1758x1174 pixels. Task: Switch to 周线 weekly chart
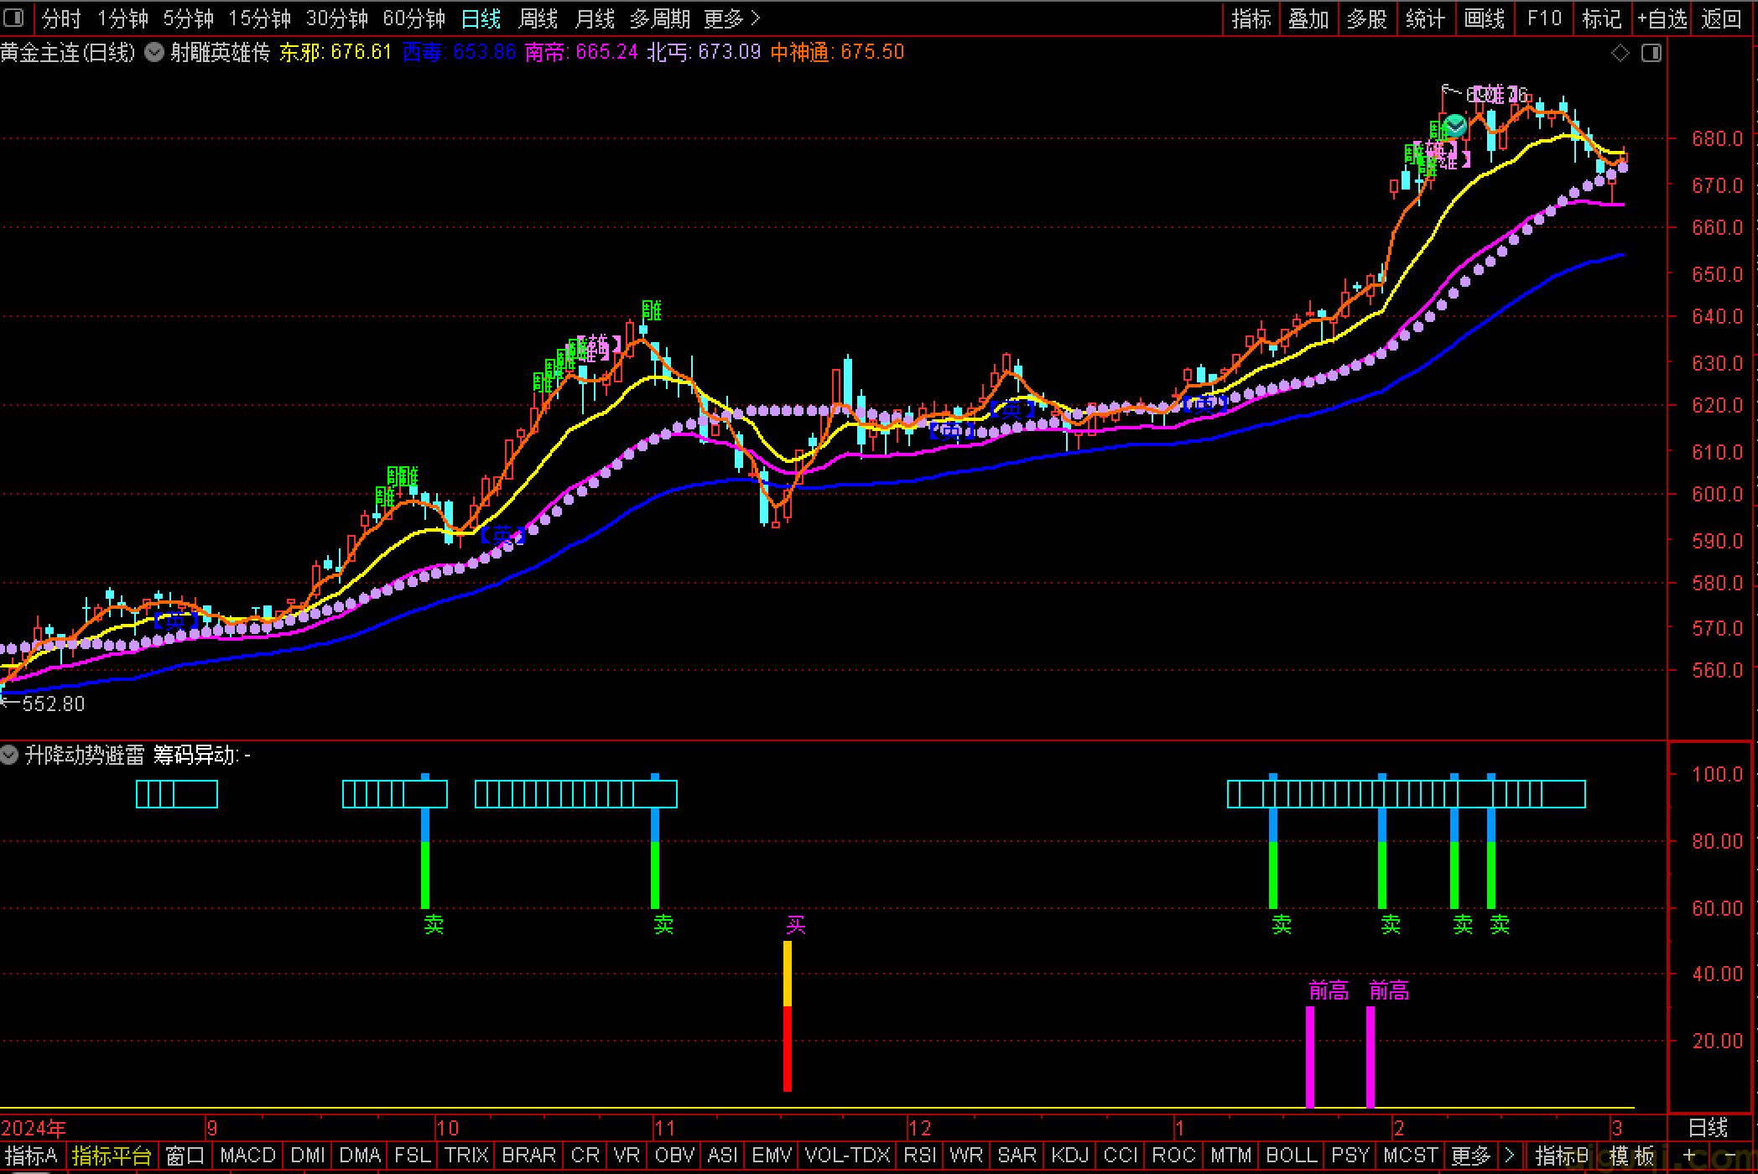[x=538, y=18]
